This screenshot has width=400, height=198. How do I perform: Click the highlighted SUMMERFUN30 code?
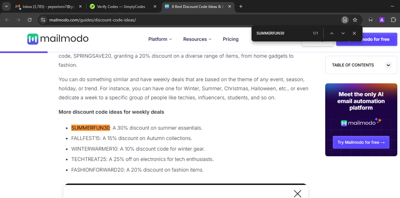click(x=90, y=128)
